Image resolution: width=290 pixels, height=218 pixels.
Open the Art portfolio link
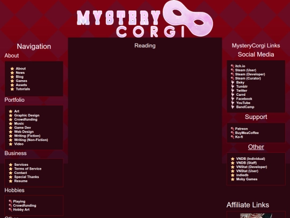click(17, 111)
